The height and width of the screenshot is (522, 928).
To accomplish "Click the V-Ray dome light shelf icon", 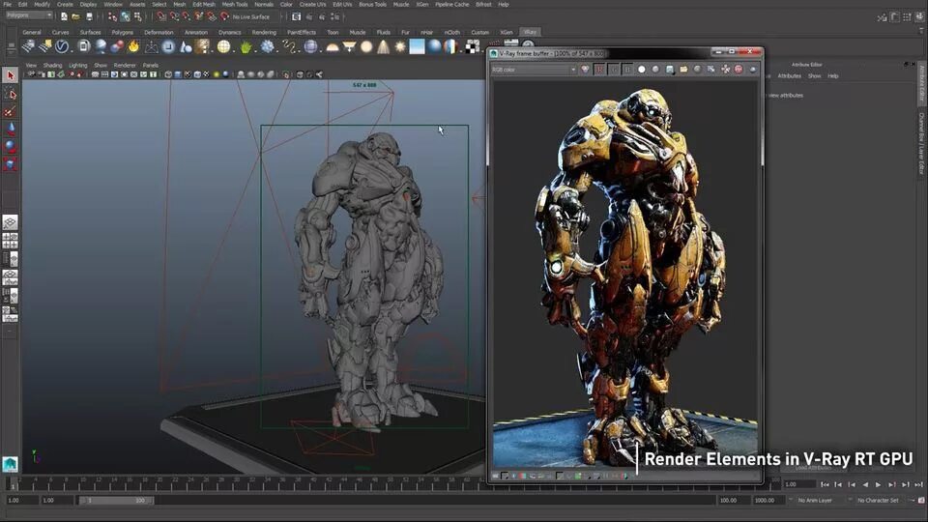I will [333, 46].
